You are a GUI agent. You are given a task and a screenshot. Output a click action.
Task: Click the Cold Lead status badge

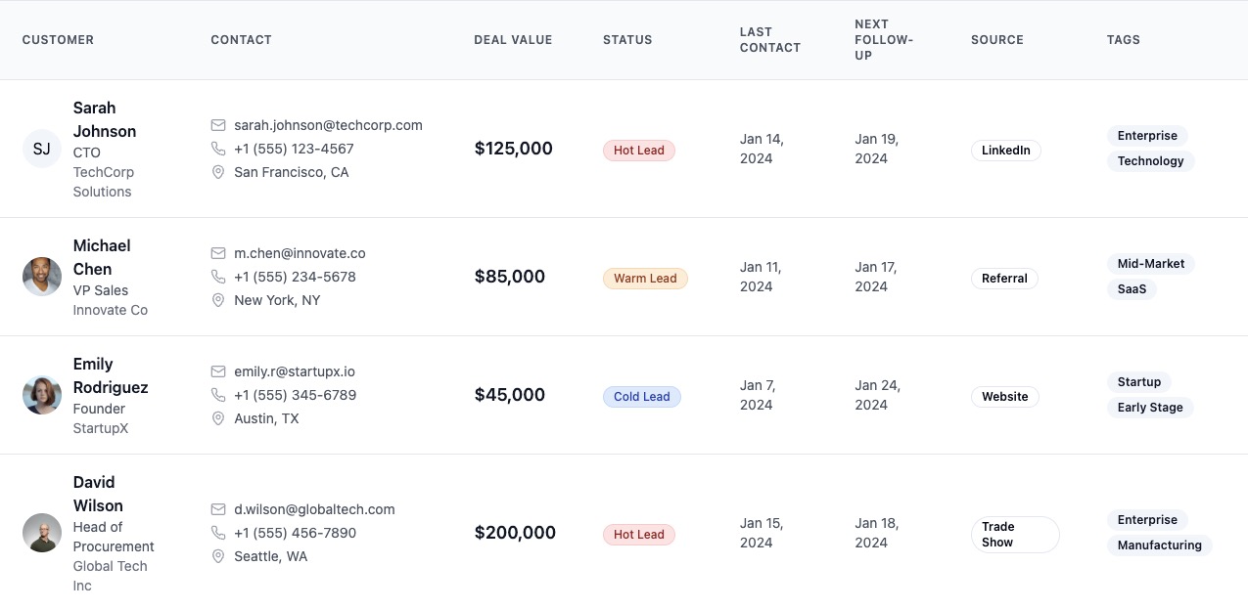click(642, 397)
